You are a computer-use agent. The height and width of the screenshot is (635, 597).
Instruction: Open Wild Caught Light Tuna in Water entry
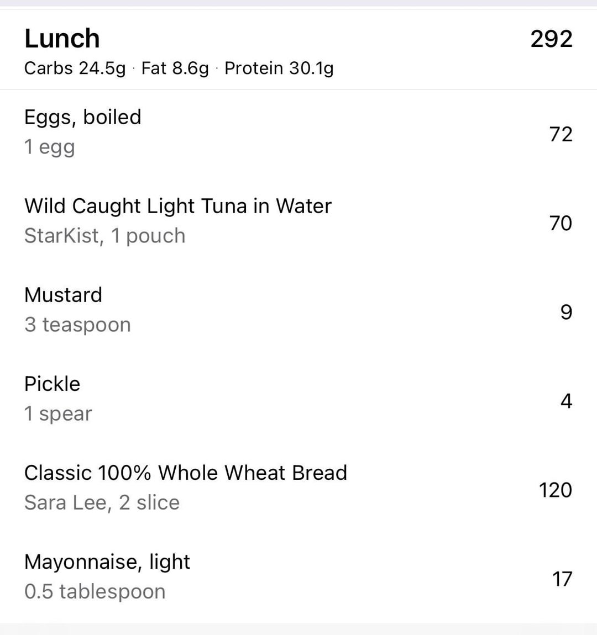pyautogui.click(x=178, y=206)
